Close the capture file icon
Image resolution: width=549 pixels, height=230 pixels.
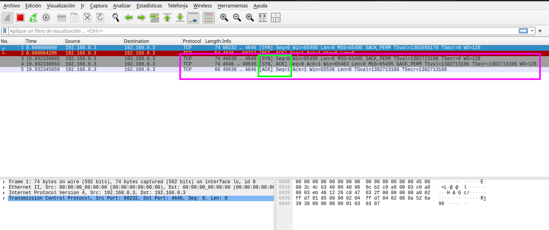[87, 18]
